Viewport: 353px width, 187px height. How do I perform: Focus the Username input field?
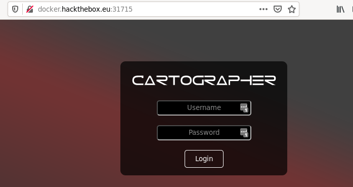(x=204, y=108)
